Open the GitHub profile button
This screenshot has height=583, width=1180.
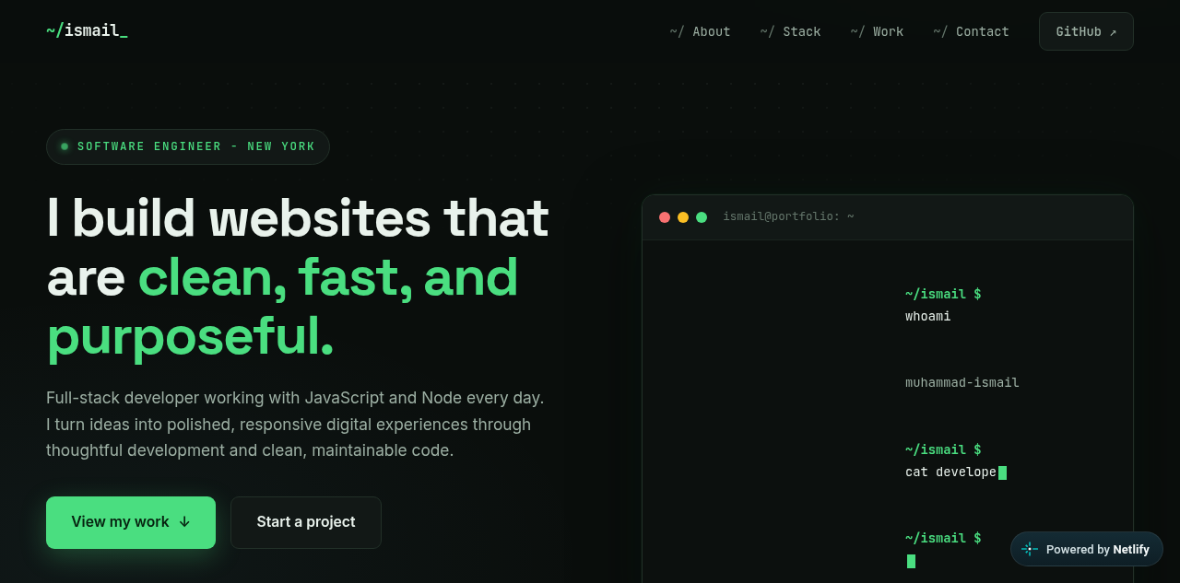(1086, 31)
